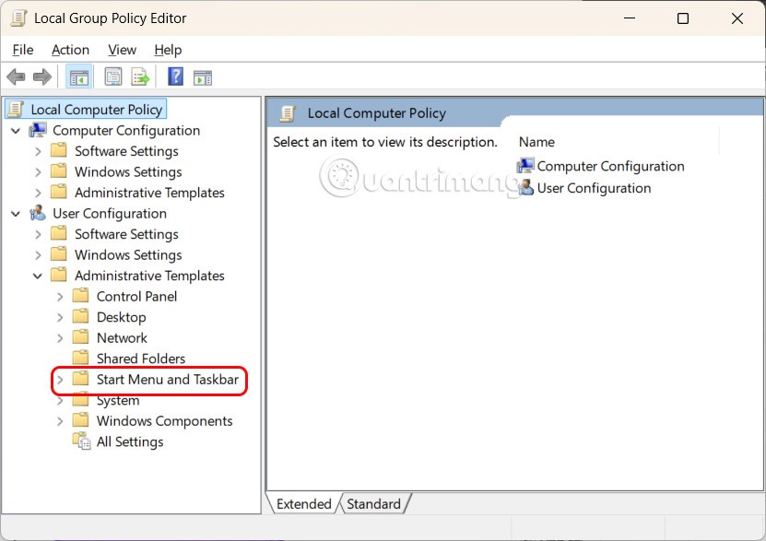This screenshot has height=541, width=766.
Task: Click the Forward arrow toolbar icon
Action: [x=42, y=76]
